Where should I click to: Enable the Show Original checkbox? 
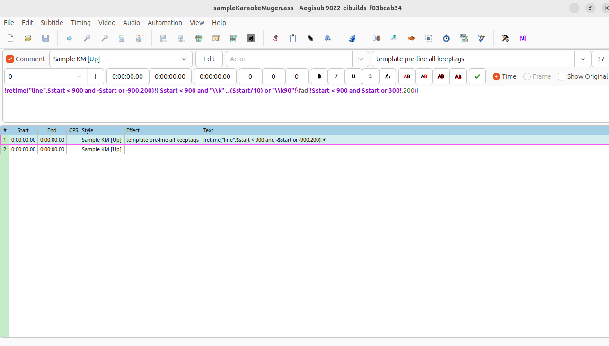562,76
